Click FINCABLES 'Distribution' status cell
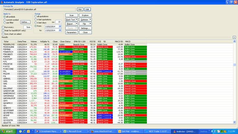The image size is (238, 134). tap(65, 54)
